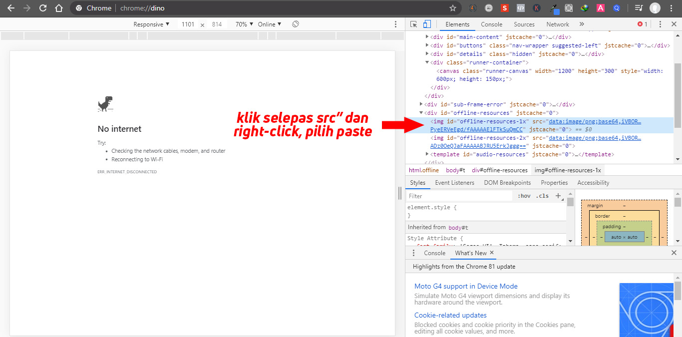Expand the sub-frame-error div node
This screenshot has width=682, height=337.
tap(421, 104)
